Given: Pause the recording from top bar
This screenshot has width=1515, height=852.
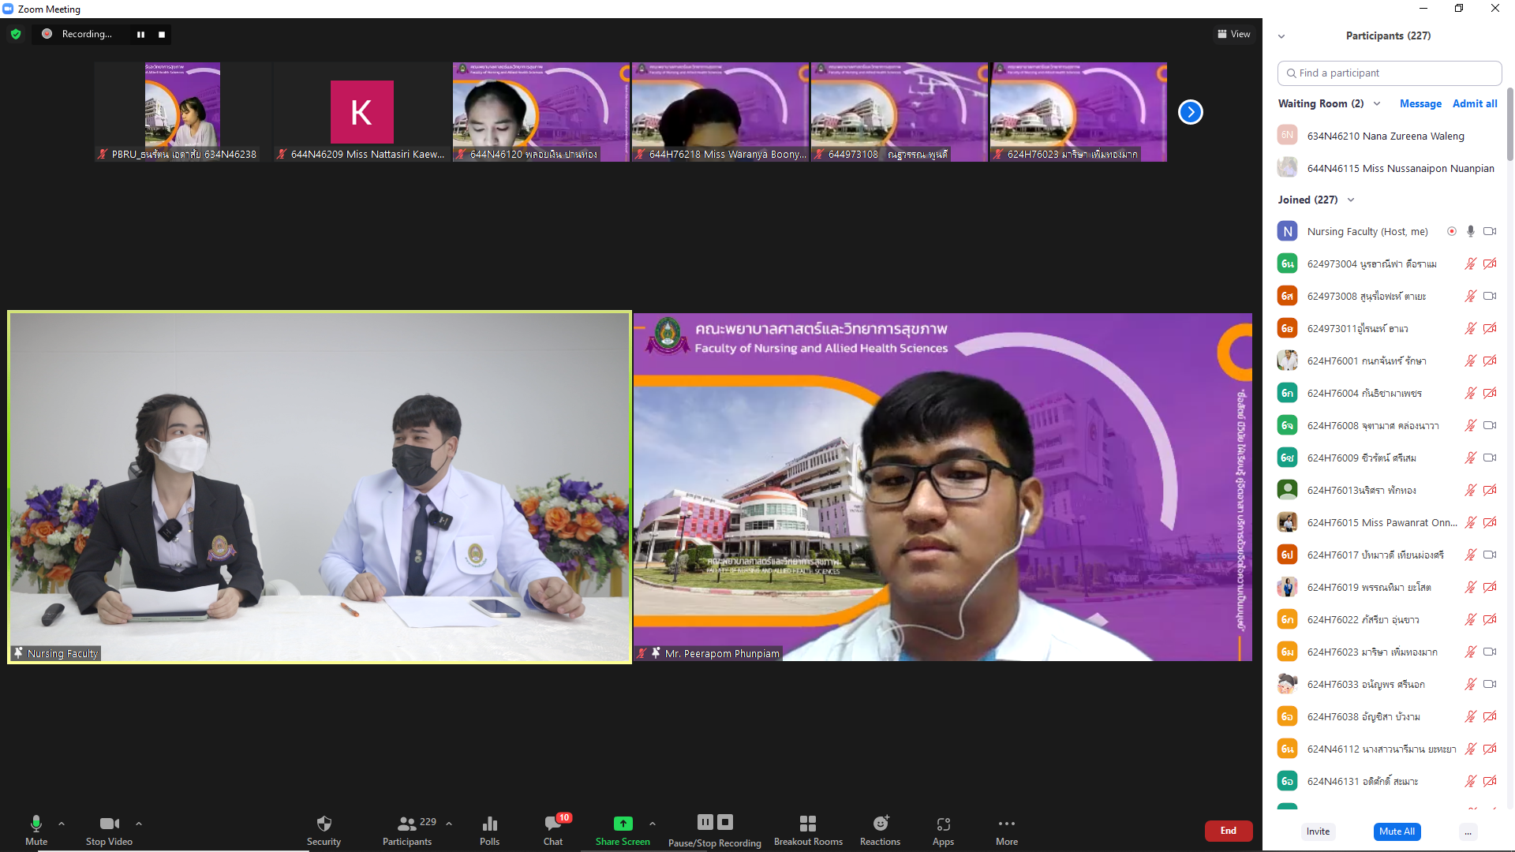Looking at the screenshot, I should [140, 34].
